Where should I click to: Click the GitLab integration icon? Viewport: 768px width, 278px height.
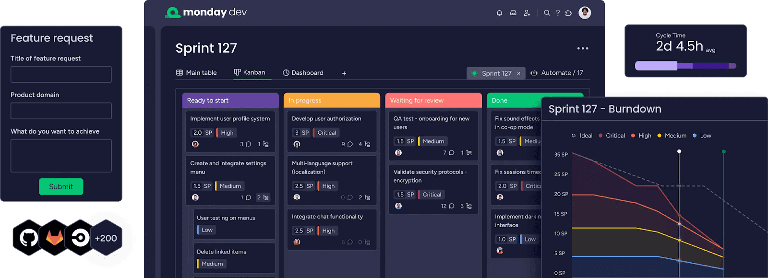[x=55, y=238]
